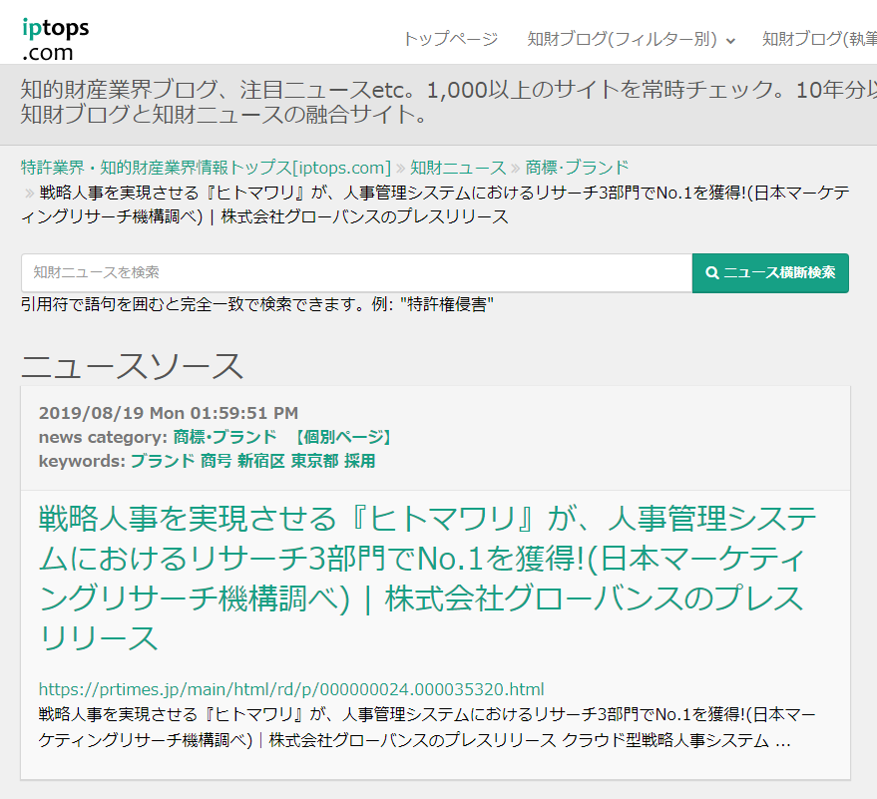The image size is (877, 799).
Task: Open the iptops.com logo homepage
Action: pyautogui.click(x=55, y=39)
